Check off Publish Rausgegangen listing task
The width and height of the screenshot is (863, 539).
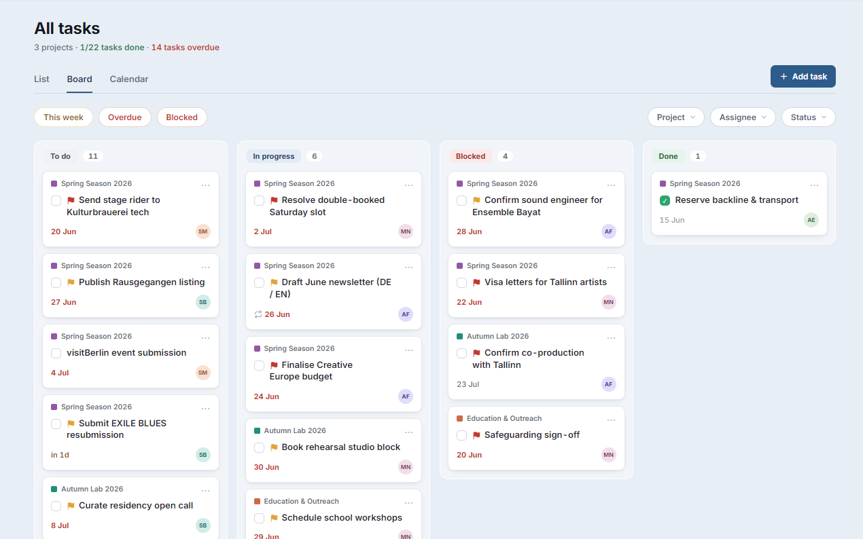point(56,282)
